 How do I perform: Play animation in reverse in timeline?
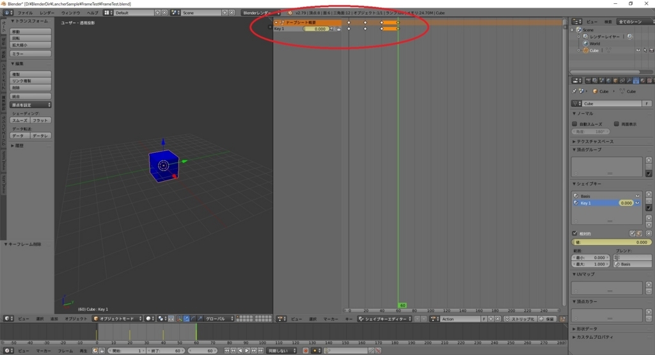click(241, 351)
